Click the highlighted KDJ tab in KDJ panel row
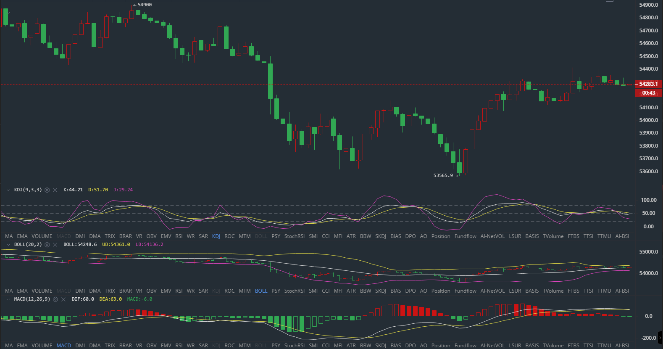The height and width of the screenshot is (349, 663). pyautogui.click(x=216, y=236)
